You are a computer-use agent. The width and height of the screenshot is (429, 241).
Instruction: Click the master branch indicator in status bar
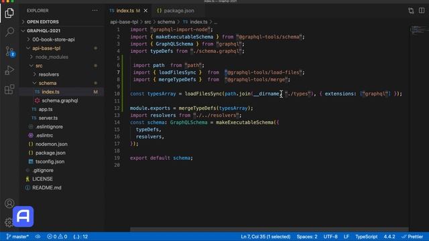17,236
